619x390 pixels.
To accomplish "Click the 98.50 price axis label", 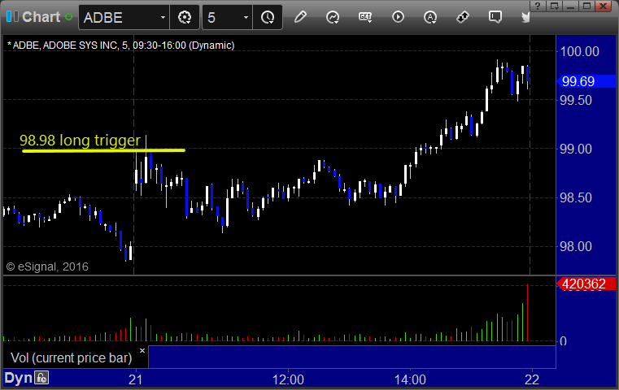I will (x=576, y=197).
